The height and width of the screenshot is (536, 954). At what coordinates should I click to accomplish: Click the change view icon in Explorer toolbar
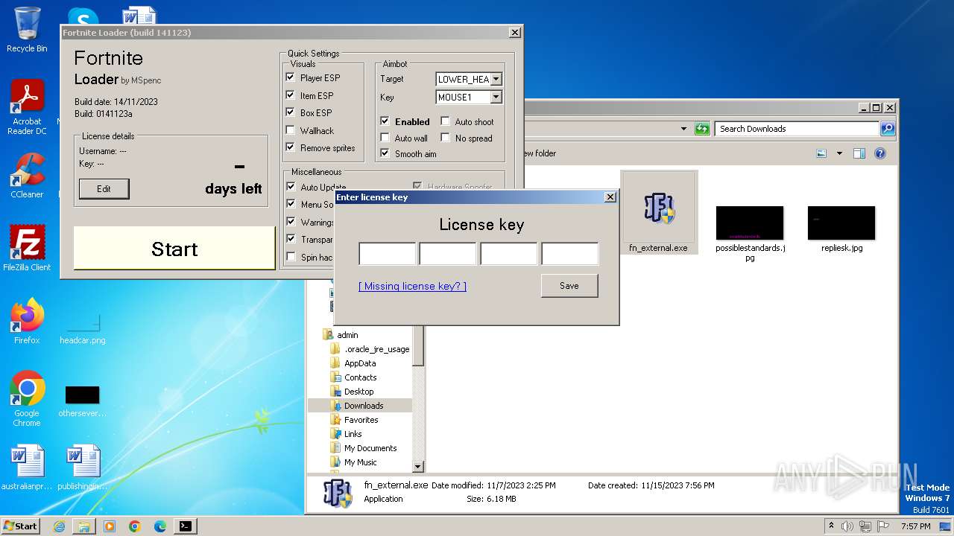[x=821, y=153]
